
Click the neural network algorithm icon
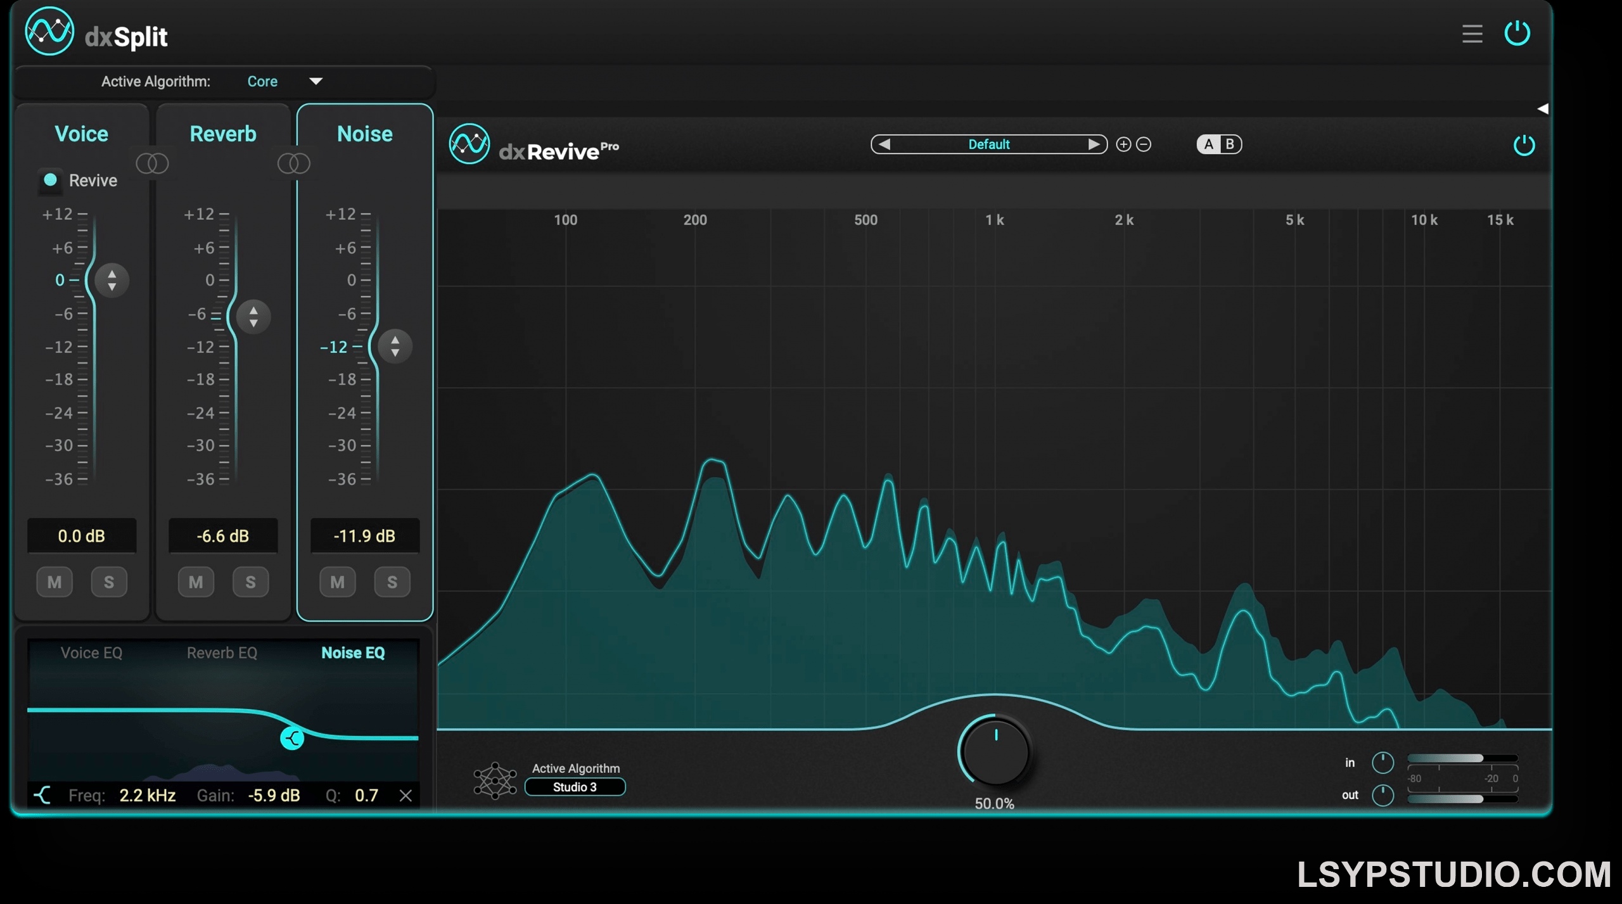click(495, 780)
